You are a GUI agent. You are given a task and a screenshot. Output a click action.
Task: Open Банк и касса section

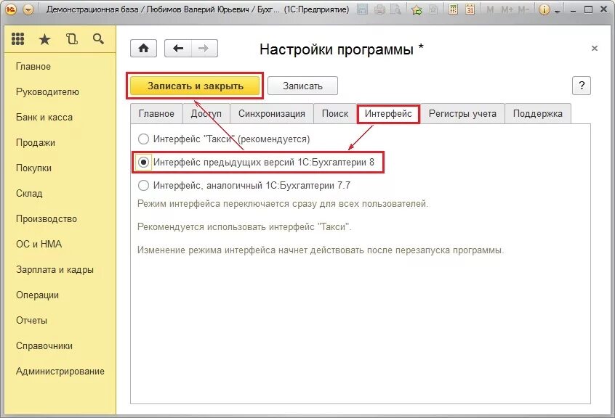44,118
